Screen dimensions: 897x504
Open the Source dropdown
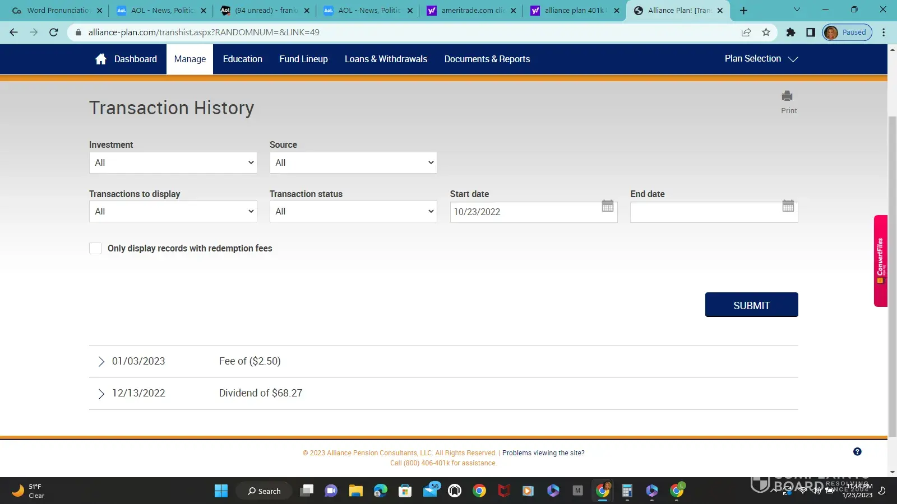click(353, 163)
